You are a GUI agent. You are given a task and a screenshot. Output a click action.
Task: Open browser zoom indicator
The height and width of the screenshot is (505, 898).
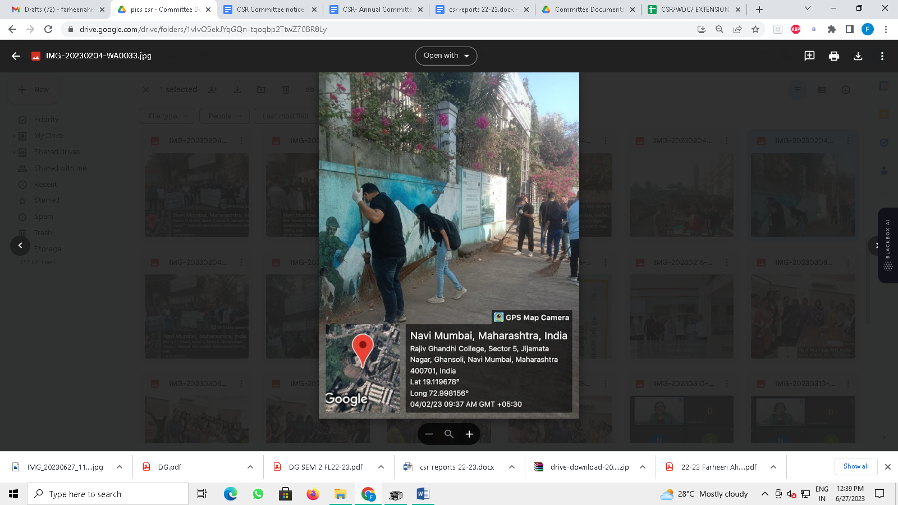720,29
